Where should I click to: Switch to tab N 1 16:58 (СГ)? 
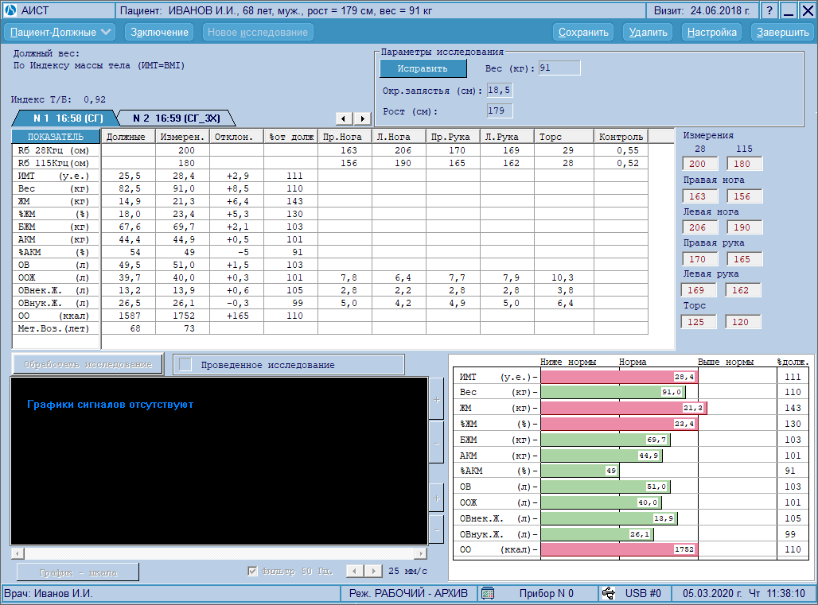[x=68, y=118]
